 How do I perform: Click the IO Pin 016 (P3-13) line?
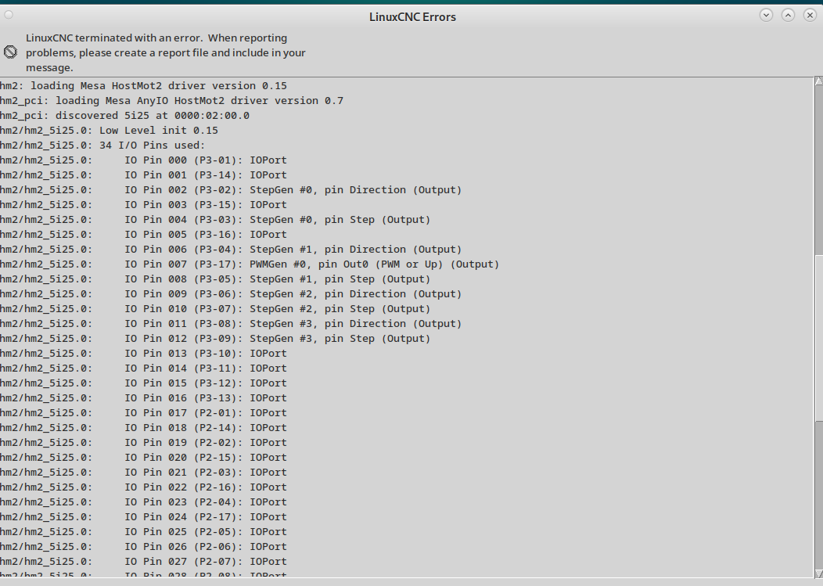[143, 398]
